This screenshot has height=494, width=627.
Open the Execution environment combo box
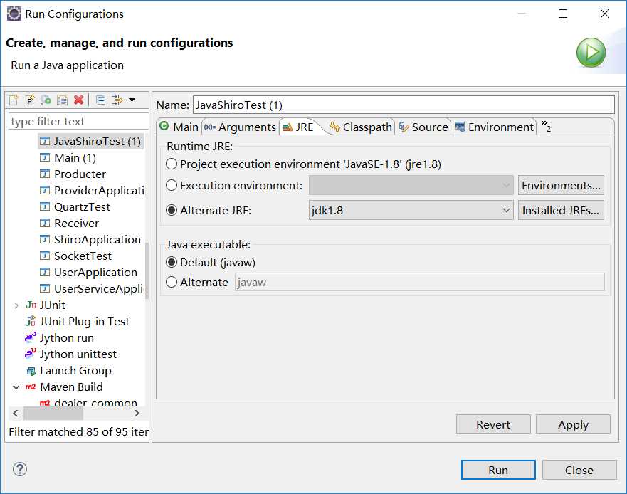[411, 185]
